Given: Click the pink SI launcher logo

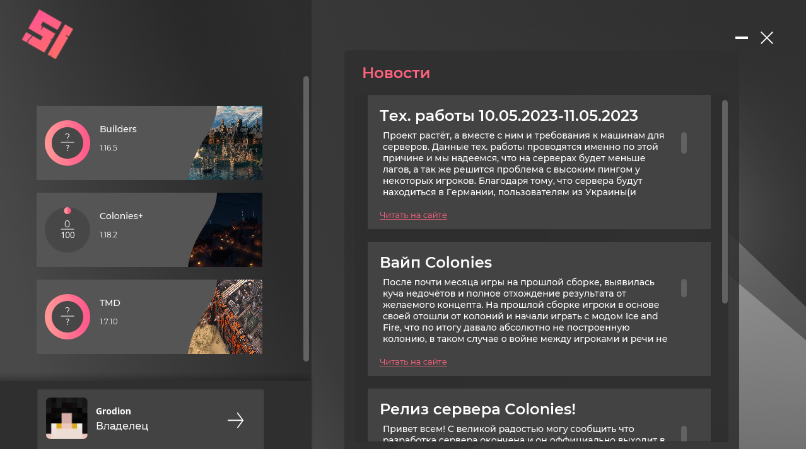Looking at the screenshot, I should [x=47, y=34].
